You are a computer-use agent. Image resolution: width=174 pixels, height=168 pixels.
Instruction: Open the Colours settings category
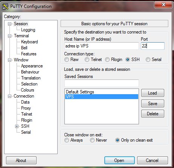(x=27, y=90)
